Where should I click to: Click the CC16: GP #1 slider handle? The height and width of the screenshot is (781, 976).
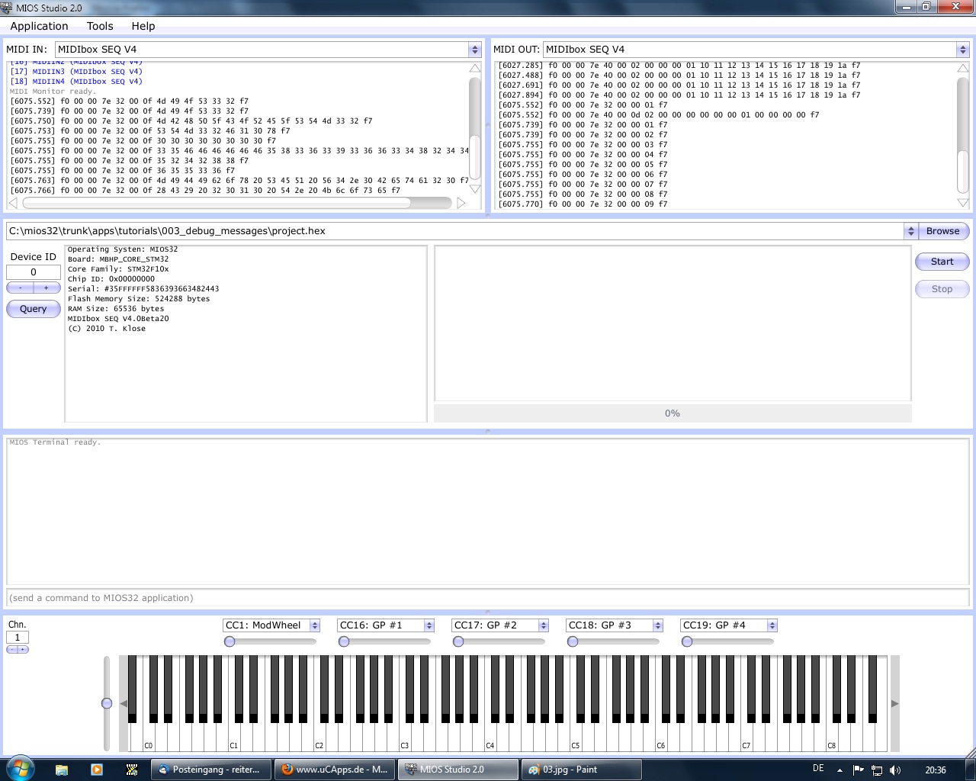coord(344,641)
